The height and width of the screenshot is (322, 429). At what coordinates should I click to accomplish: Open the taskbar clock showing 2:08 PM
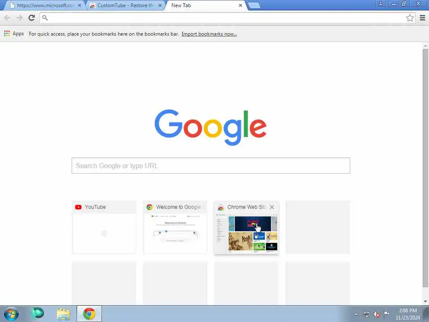click(x=408, y=314)
